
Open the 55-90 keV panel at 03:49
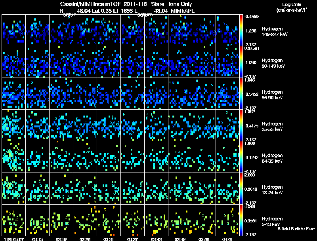(180, 93)
